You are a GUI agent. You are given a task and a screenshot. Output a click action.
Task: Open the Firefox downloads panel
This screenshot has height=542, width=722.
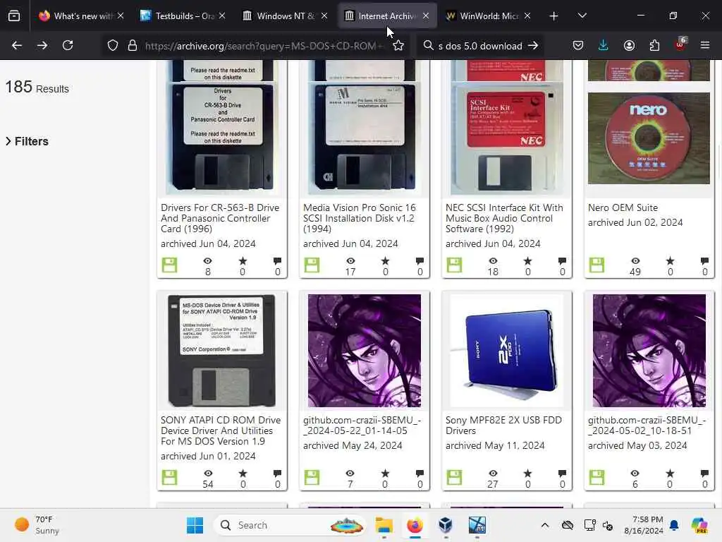click(x=604, y=45)
